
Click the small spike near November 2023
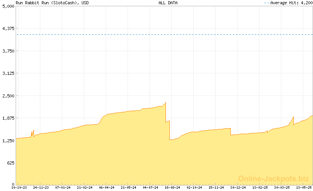(34, 130)
